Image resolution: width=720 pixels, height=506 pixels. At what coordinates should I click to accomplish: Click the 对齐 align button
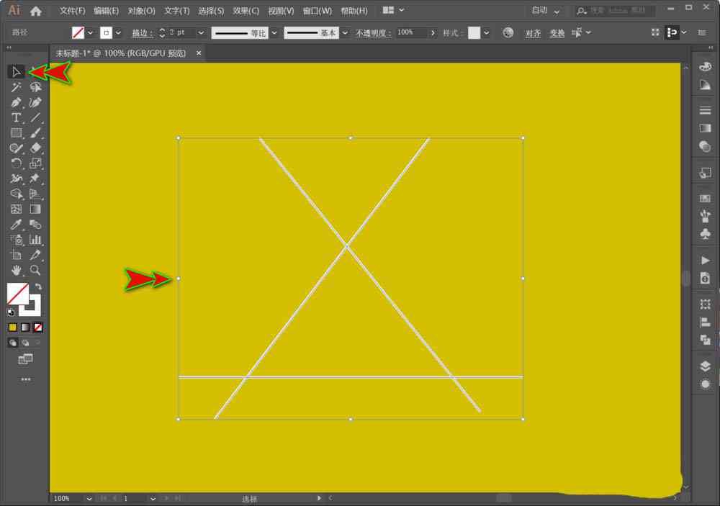(x=533, y=33)
